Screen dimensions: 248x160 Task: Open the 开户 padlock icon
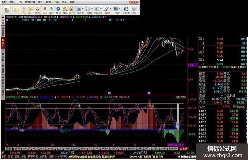[71, 10]
